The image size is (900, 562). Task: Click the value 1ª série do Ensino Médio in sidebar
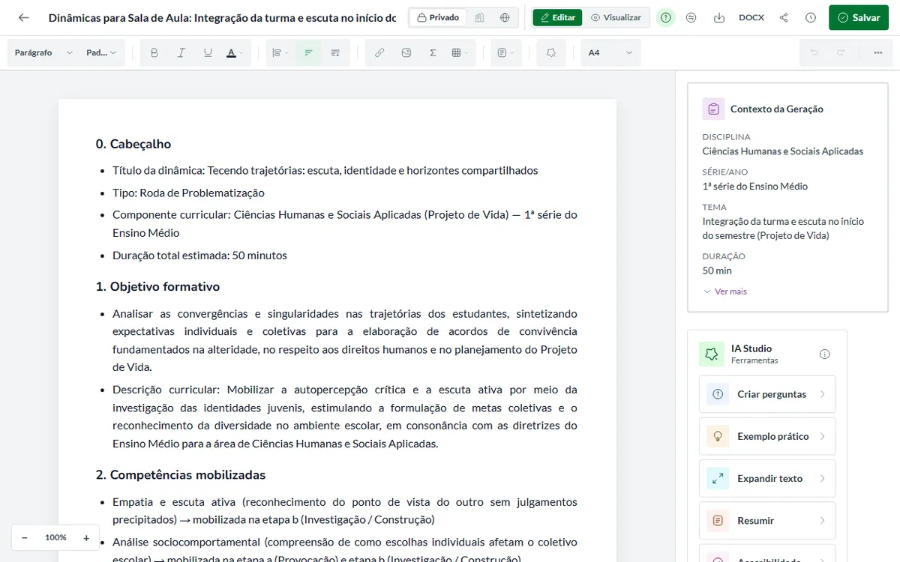754,187
